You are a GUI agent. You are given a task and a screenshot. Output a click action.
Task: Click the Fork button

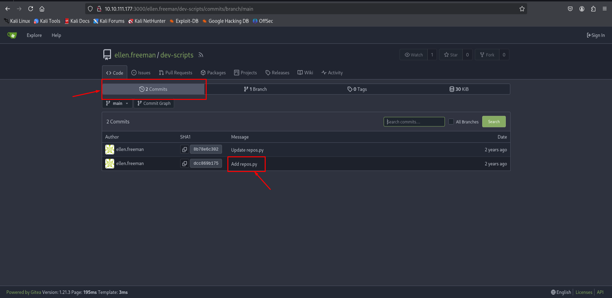487,55
